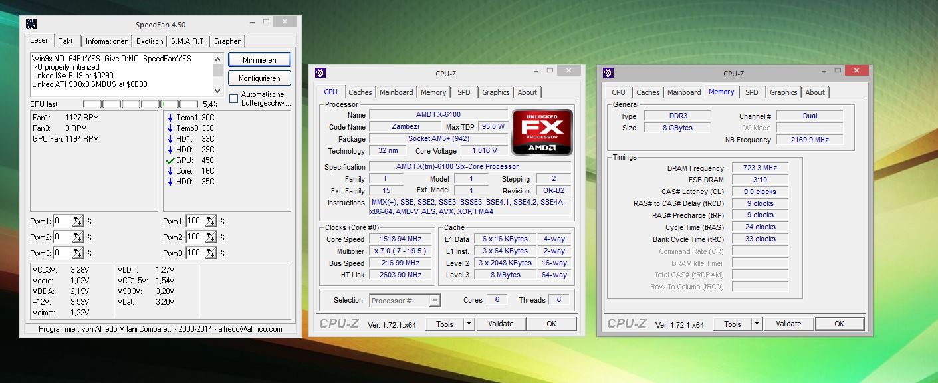938x383 pixels.
Task: Click the AMD FX processor logo
Action: coord(542,132)
